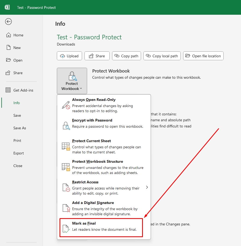Click the Copy local path button
The image size is (241, 246).
[162, 56]
